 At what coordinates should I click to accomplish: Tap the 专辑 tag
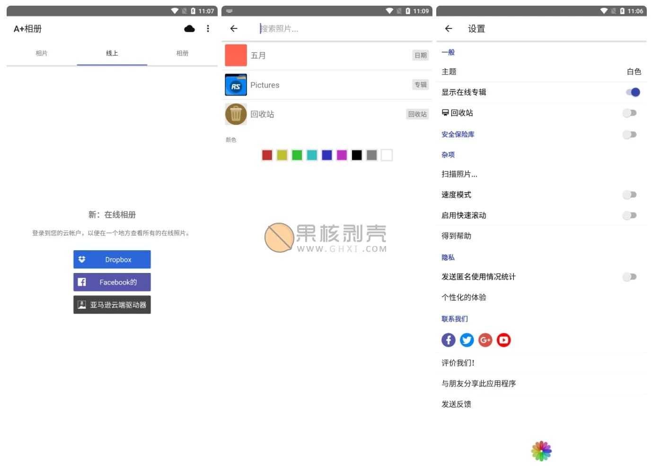[421, 85]
